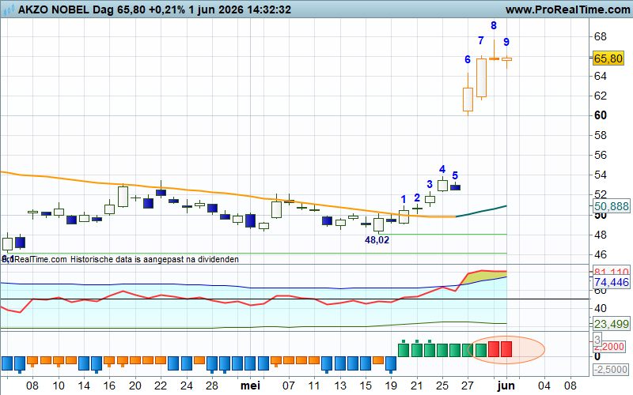Click the tall orange candle under count 7

(x=481, y=77)
